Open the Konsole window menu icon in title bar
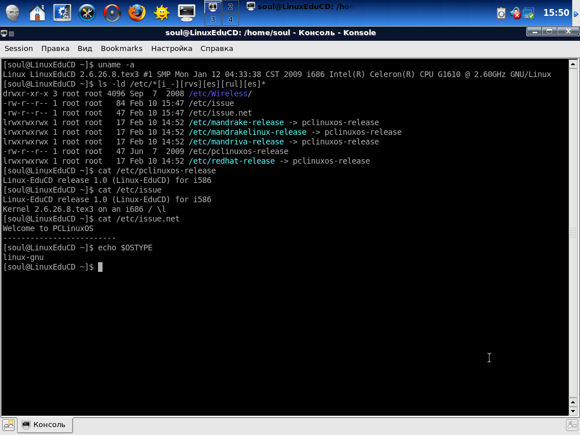580x435 pixels. 4,33
